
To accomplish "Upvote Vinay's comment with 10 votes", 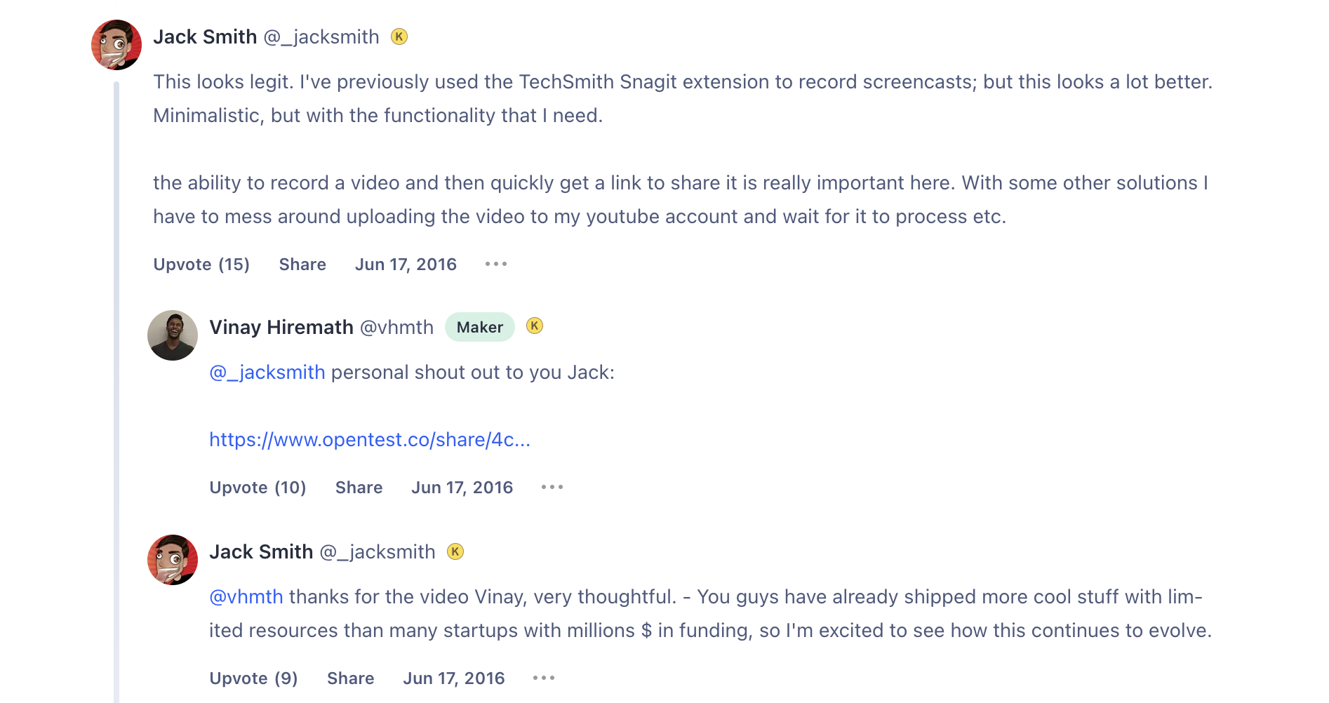I will [x=258, y=488].
